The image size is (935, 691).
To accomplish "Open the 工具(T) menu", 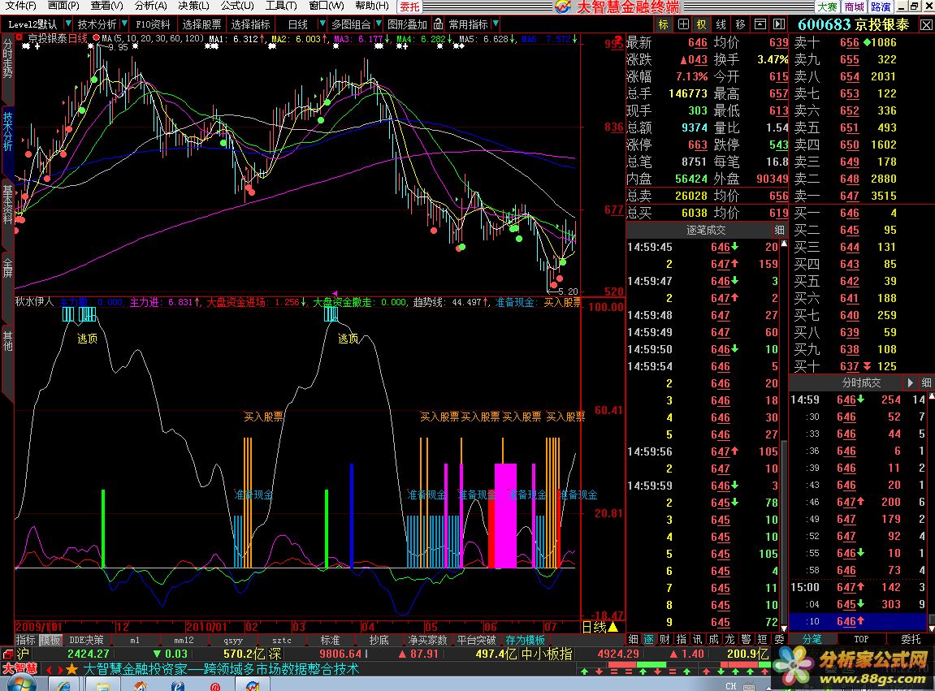I will click(x=281, y=6).
